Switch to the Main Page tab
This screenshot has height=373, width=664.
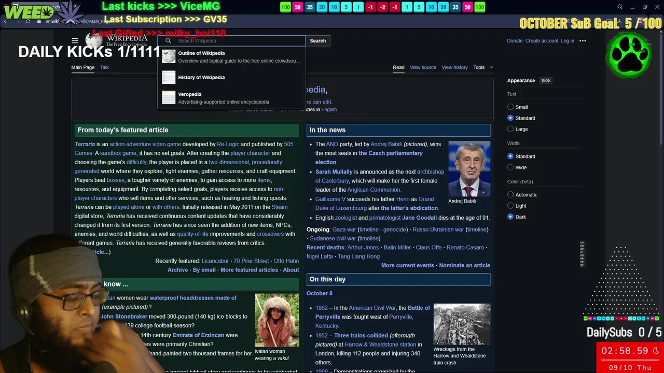pos(83,67)
